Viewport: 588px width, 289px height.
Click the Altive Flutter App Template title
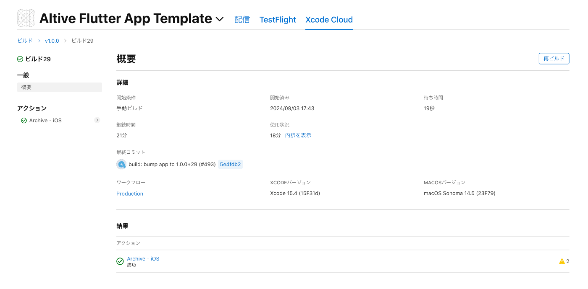click(126, 18)
